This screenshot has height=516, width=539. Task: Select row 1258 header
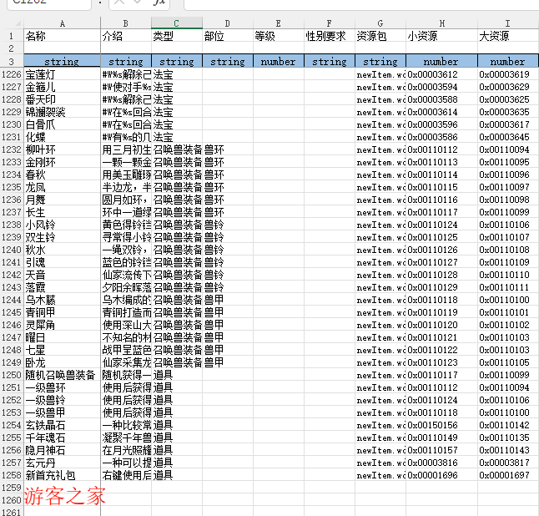click(x=12, y=475)
